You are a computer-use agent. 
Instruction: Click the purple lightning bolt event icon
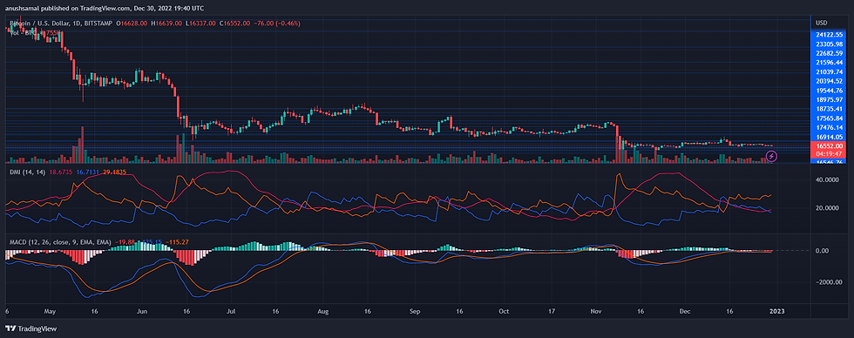pyautogui.click(x=771, y=156)
